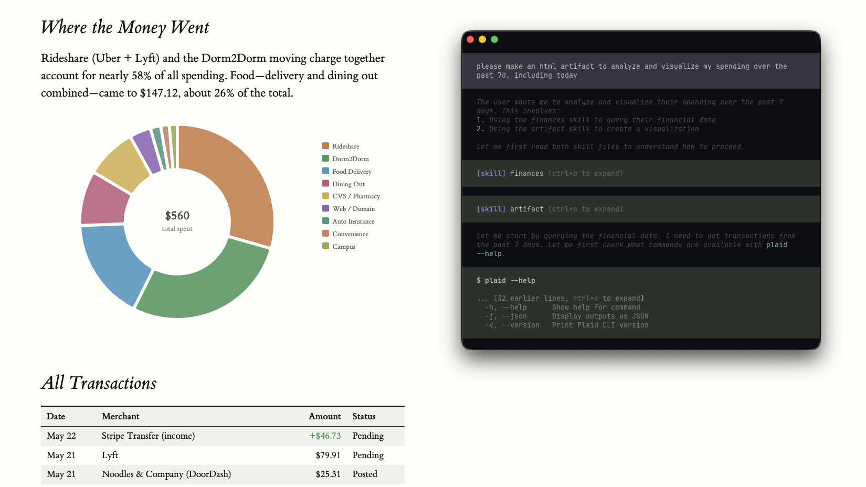This screenshot has width=866, height=487.
Task: Select the Lyft merchant cell
Action: pos(110,455)
